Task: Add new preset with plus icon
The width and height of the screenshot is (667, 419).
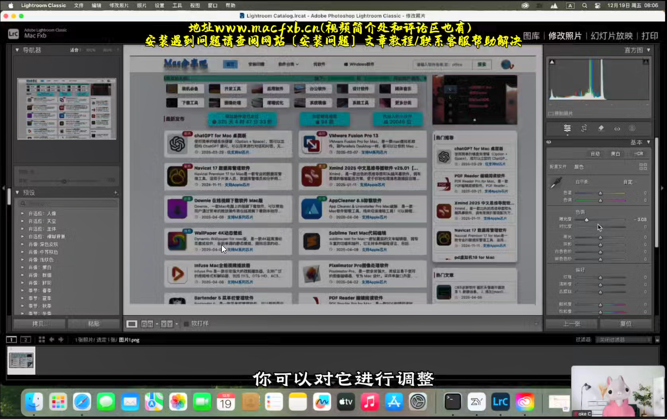Action: 115,193
